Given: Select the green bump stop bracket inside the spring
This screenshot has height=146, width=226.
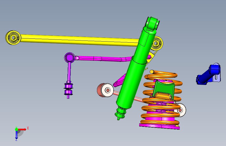Looking at the screenshot, I should [x=164, y=90].
